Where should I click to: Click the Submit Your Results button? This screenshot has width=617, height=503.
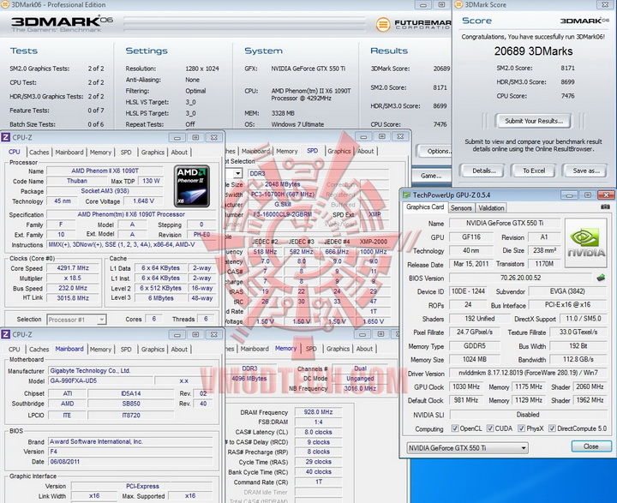point(533,121)
